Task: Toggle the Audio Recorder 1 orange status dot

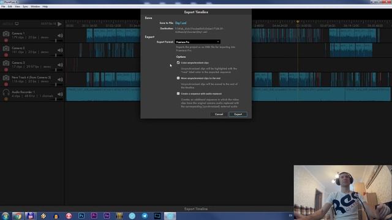Action: [6, 99]
